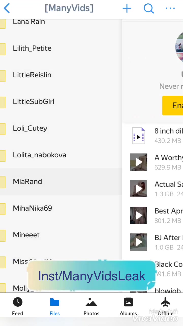Open the 430.2 MB video file icon

click(139, 135)
